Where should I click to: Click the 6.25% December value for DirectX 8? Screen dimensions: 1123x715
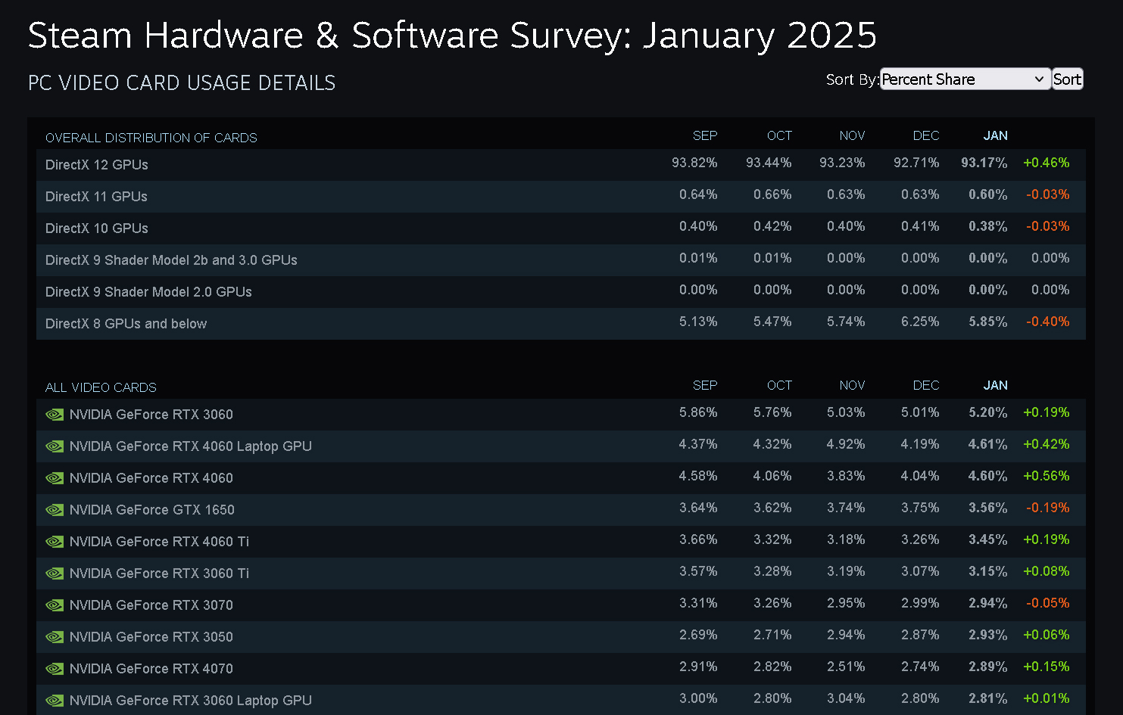[920, 322]
